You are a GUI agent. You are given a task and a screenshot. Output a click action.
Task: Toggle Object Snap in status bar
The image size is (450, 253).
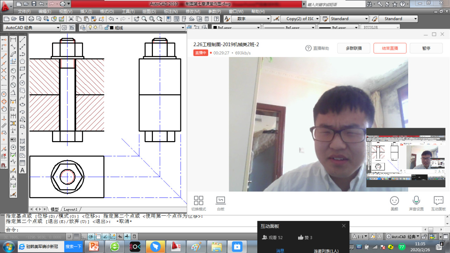click(98, 236)
